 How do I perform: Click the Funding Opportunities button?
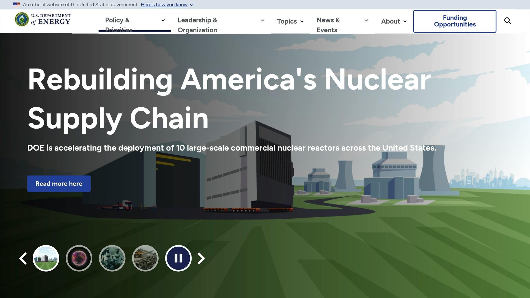(x=455, y=21)
